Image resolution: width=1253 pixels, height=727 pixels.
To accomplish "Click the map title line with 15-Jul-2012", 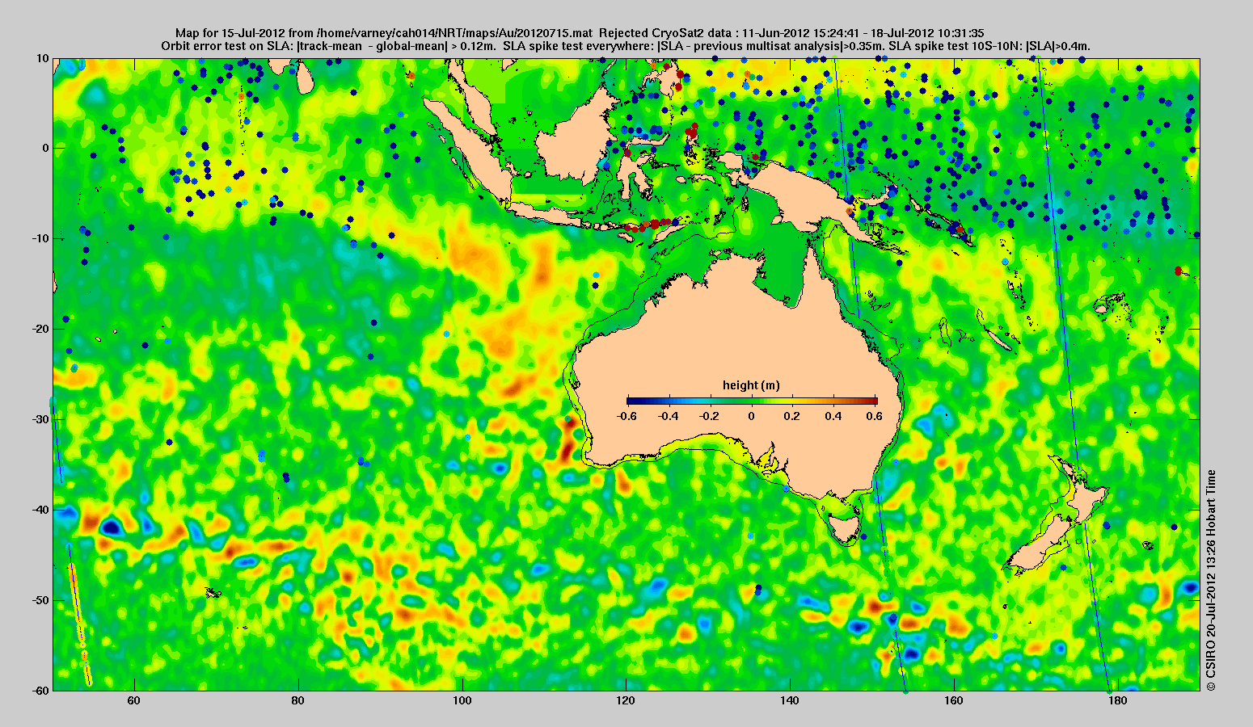I will [x=580, y=33].
